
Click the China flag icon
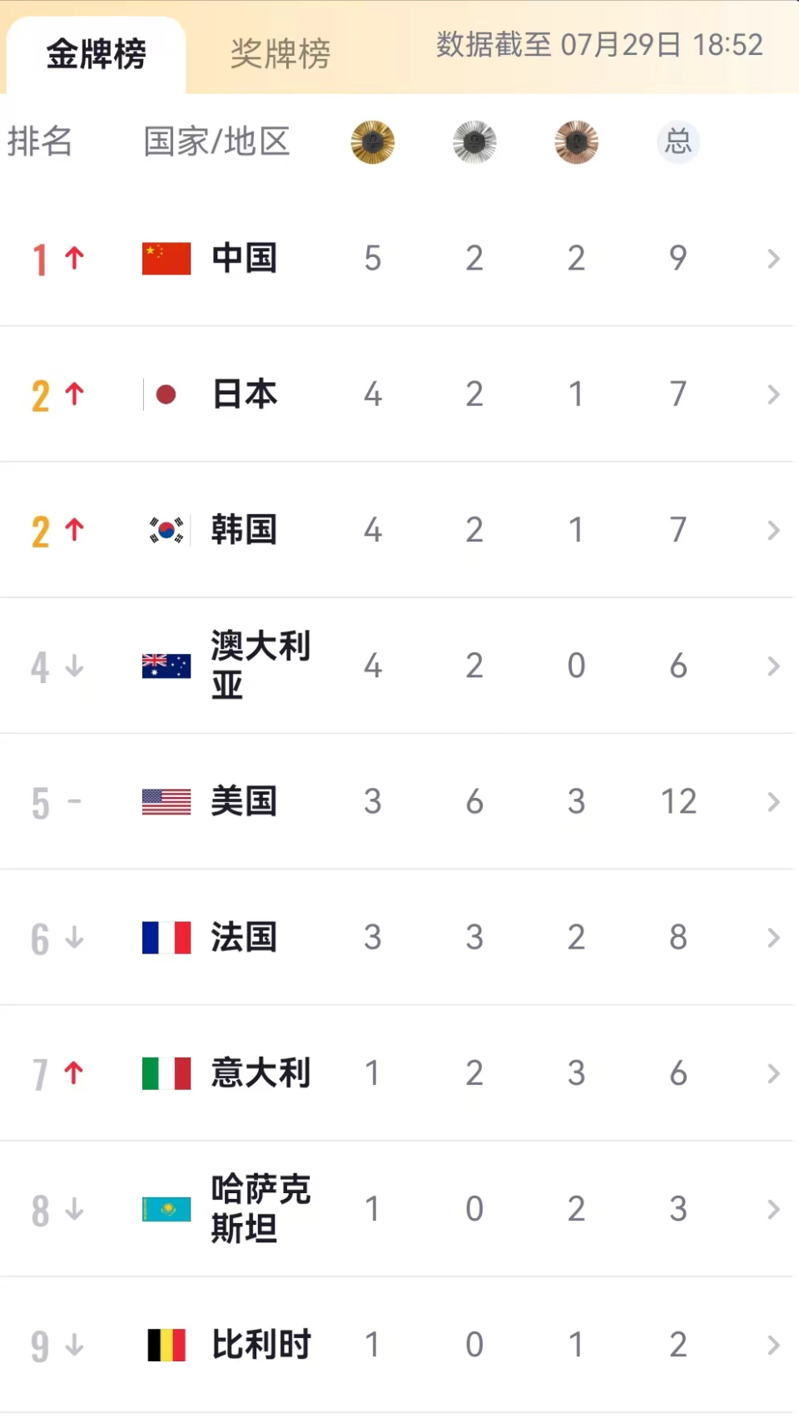[166, 258]
